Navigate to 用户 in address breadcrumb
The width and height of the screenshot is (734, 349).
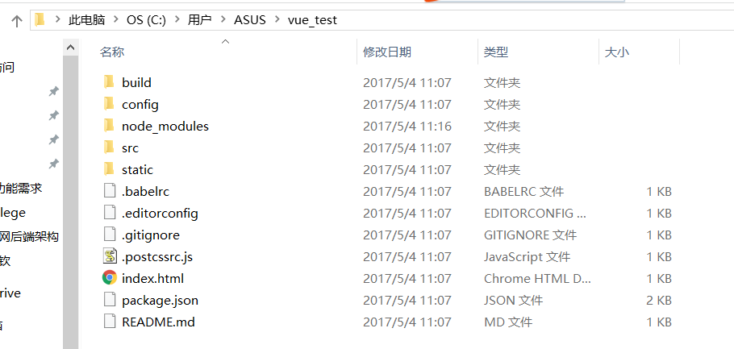(x=199, y=20)
